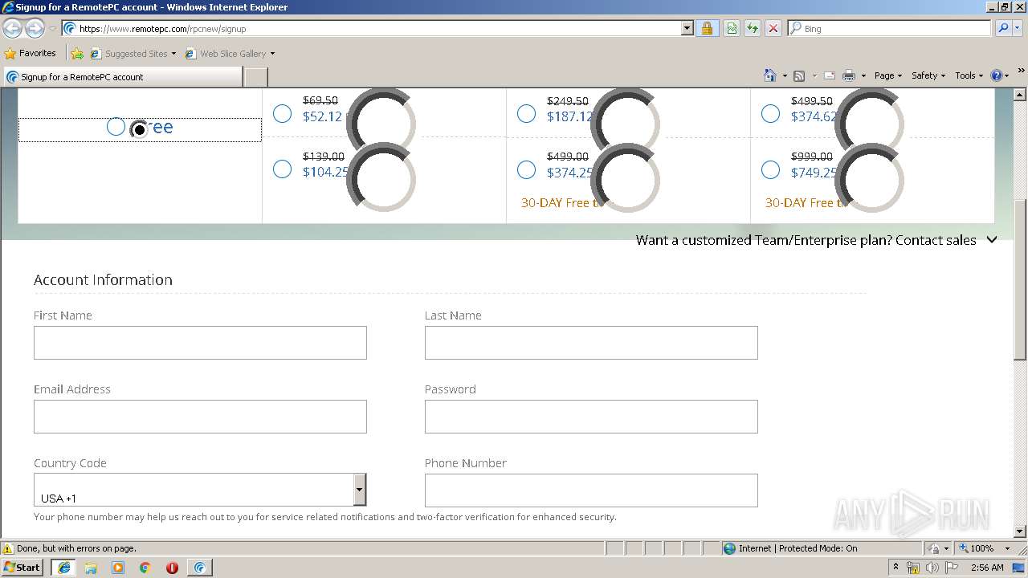This screenshot has height=578, width=1028.
Task: Click the Password input field
Action: click(x=591, y=417)
